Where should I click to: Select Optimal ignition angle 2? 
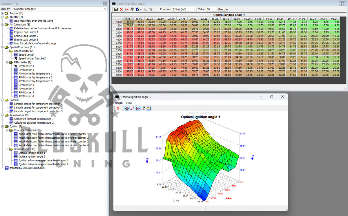[x=32, y=156]
